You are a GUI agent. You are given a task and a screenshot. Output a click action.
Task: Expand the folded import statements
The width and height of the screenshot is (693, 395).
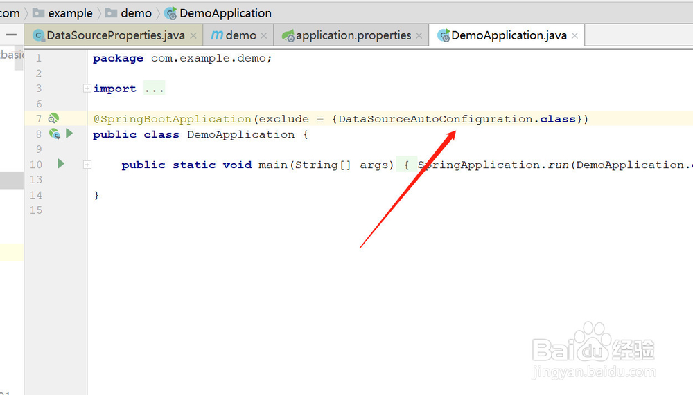coord(87,89)
